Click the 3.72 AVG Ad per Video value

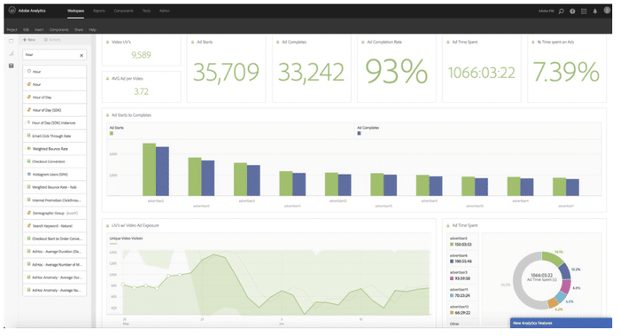[141, 92]
